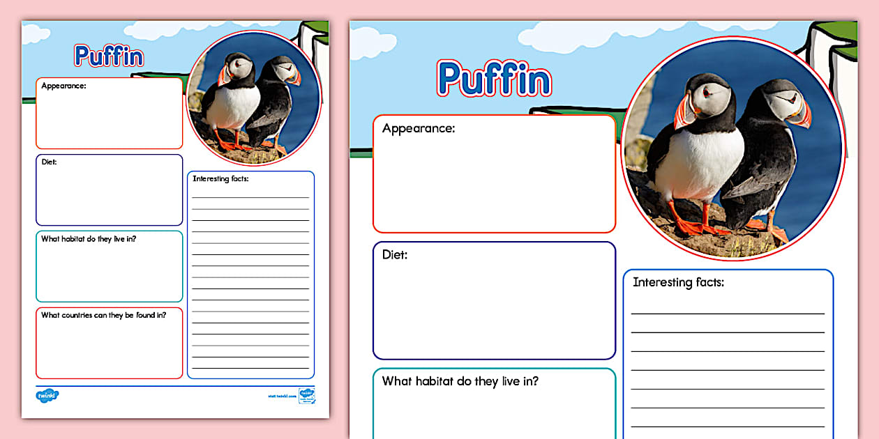879x439 pixels.
Task: Click the twinkl cloud logo
Action: [46, 394]
